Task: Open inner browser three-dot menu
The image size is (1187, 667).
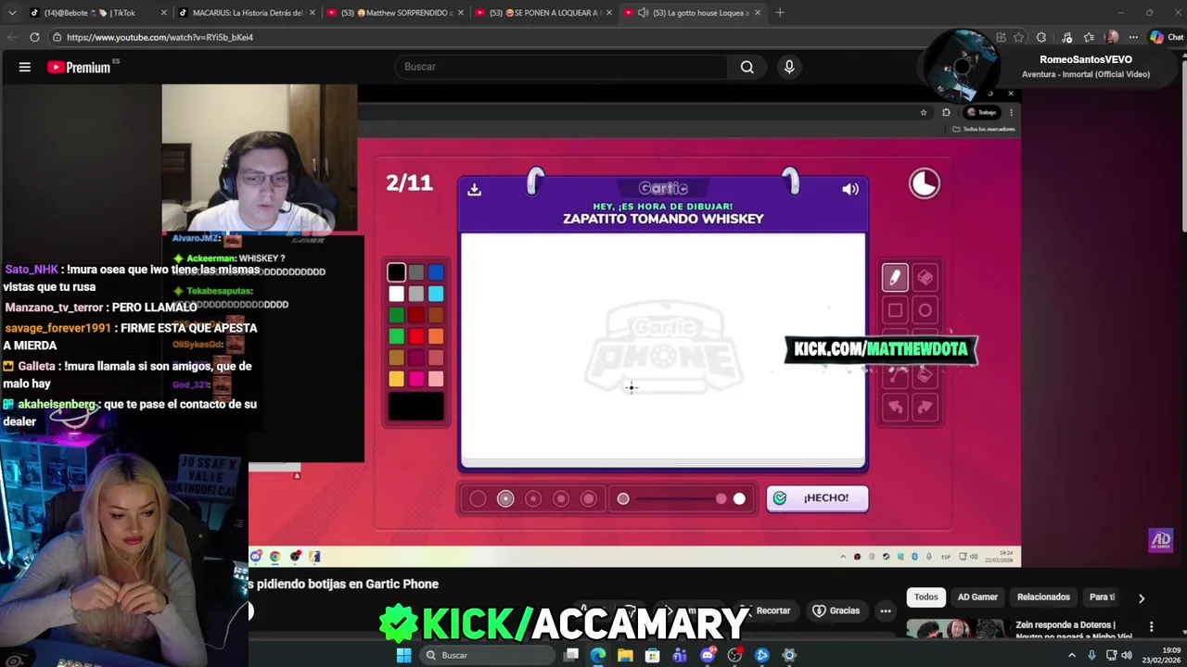Action: point(1011,112)
